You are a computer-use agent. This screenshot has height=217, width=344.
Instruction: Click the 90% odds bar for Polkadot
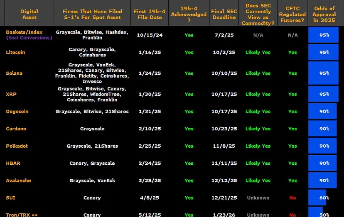pyautogui.click(x=322, y=146)
